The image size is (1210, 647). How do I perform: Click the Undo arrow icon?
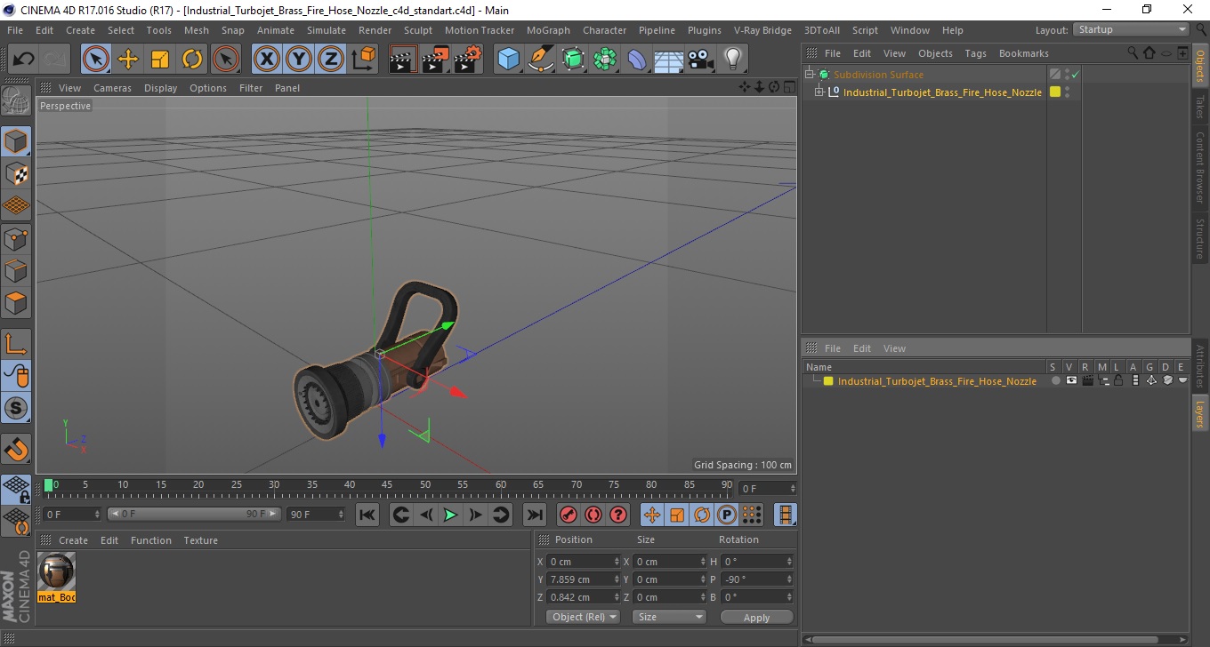pos(24,60)
